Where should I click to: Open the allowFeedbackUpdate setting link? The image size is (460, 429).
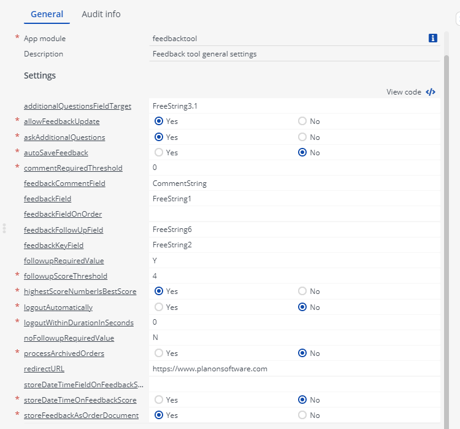pyautogui.click(x=61, y=122)
